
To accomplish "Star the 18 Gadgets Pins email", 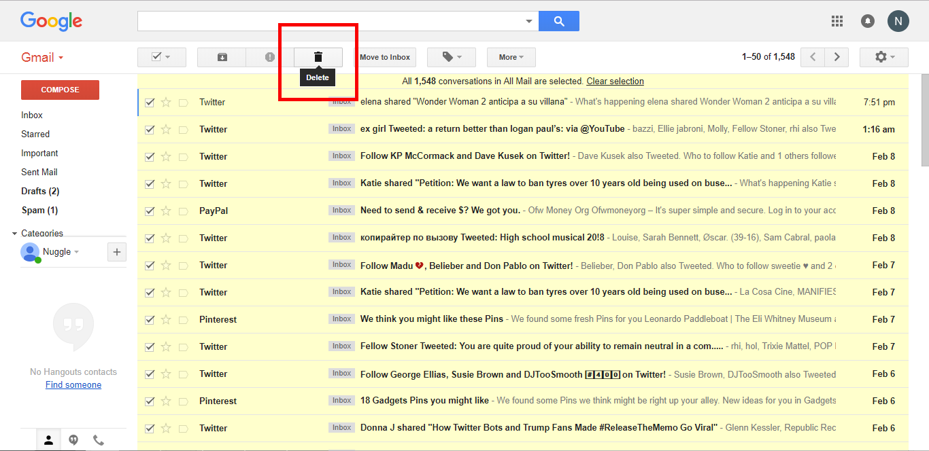I will click(x=166, y=401).
